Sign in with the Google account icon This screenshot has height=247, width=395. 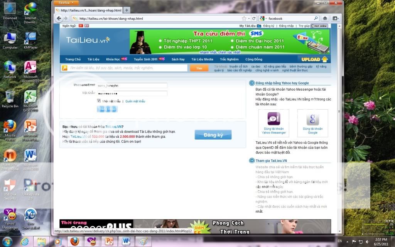[x=312, y=119]
